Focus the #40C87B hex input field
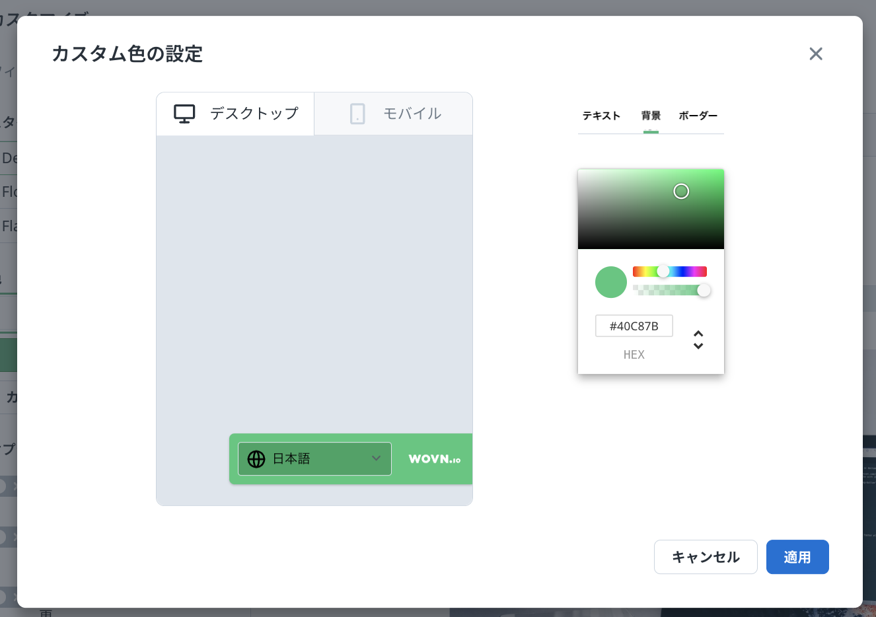The height and width of the screenshot is (617, 876). point(634,326)
